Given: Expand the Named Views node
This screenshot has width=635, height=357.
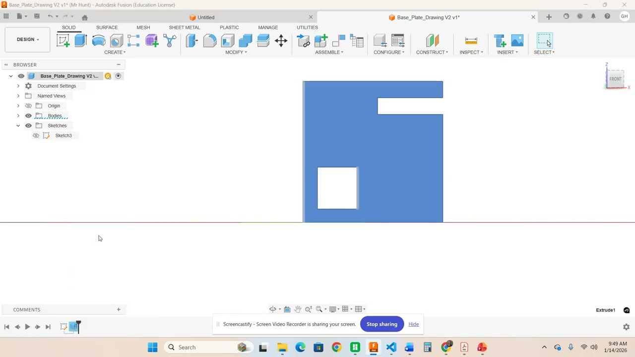Looking at the screenshot, I should pos(18,96).
